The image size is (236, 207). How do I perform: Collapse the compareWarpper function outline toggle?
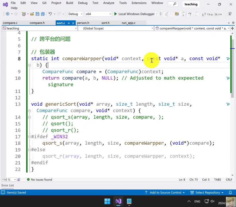click(29, 65)
